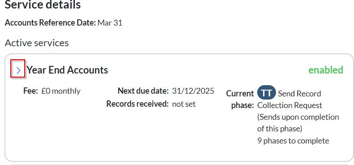The width and height of the screenshot is (354, 165).
Task: Click the £0 monthly fee value
Action: pyautogui.click(x=61, y=91)
